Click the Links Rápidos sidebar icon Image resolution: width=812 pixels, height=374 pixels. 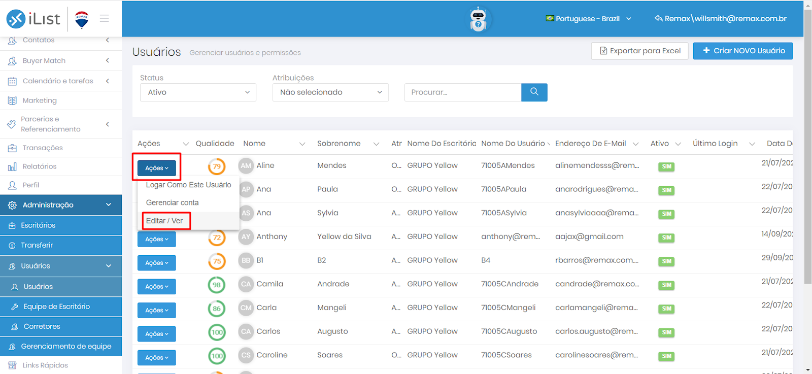12,365
